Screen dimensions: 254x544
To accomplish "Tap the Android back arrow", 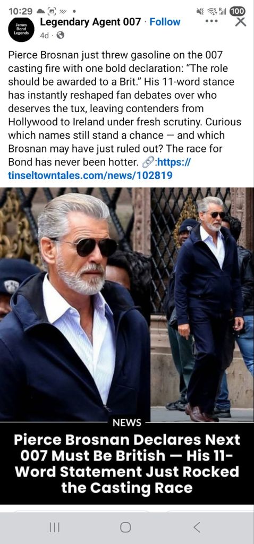I will (x=197, y=528).
